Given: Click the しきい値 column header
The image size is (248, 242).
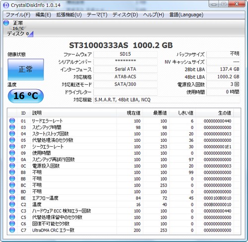Looking at the screenshot, I should click(x=183, y=113).
